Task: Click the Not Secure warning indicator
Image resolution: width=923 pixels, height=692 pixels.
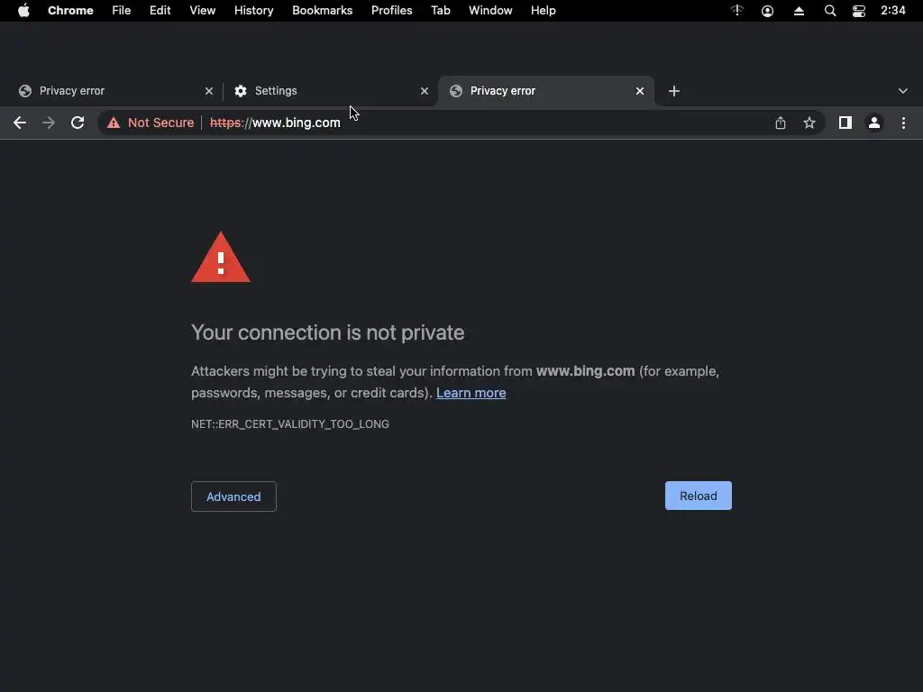Action: click(151, 123)
